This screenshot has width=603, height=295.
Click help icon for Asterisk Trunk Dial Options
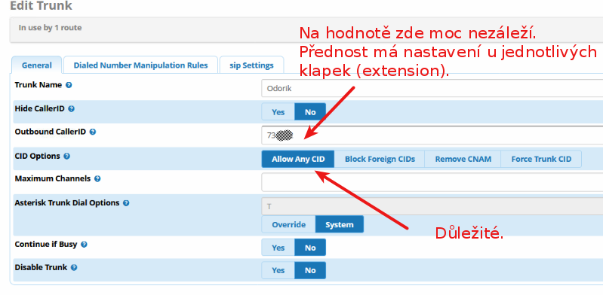[126, 203]
